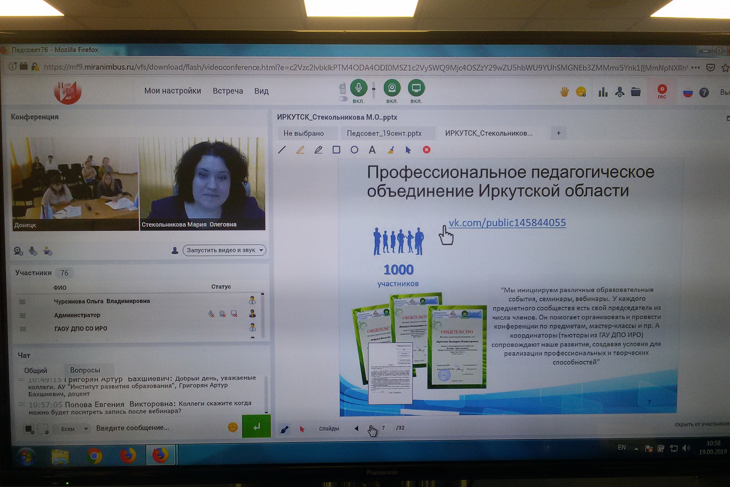
Task: Click the Донецк video thumbnail
Action: [75, 184]
